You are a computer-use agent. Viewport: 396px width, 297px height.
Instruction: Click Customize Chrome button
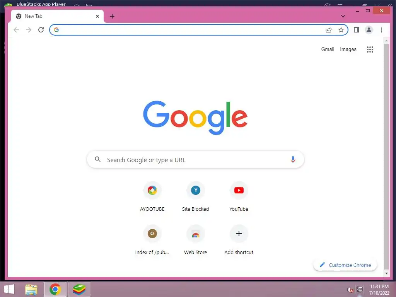(345, 265)
